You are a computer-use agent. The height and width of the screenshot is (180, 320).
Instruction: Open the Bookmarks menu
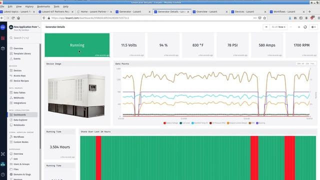[x=43, y=6]
